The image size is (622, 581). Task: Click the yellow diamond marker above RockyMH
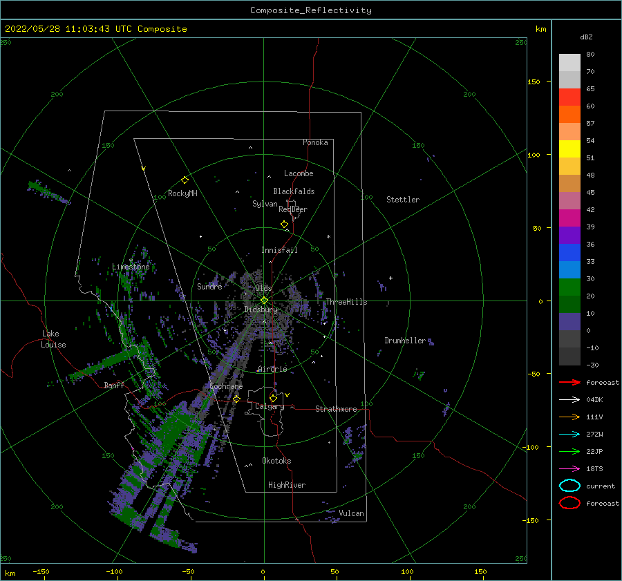[x=185, y=180]
